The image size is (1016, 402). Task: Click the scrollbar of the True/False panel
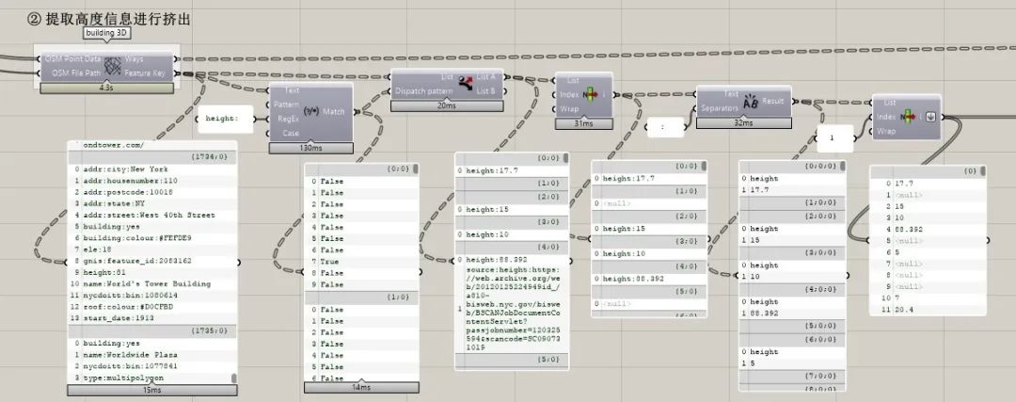click(416, 169)
